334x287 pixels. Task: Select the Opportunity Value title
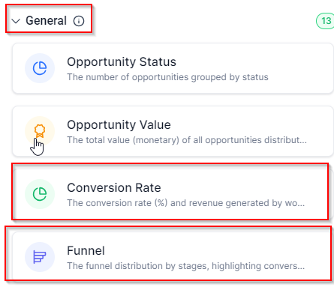(119, 124)
